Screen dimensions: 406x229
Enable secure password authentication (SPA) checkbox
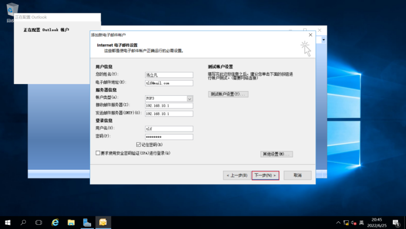(x=98, y=153)
